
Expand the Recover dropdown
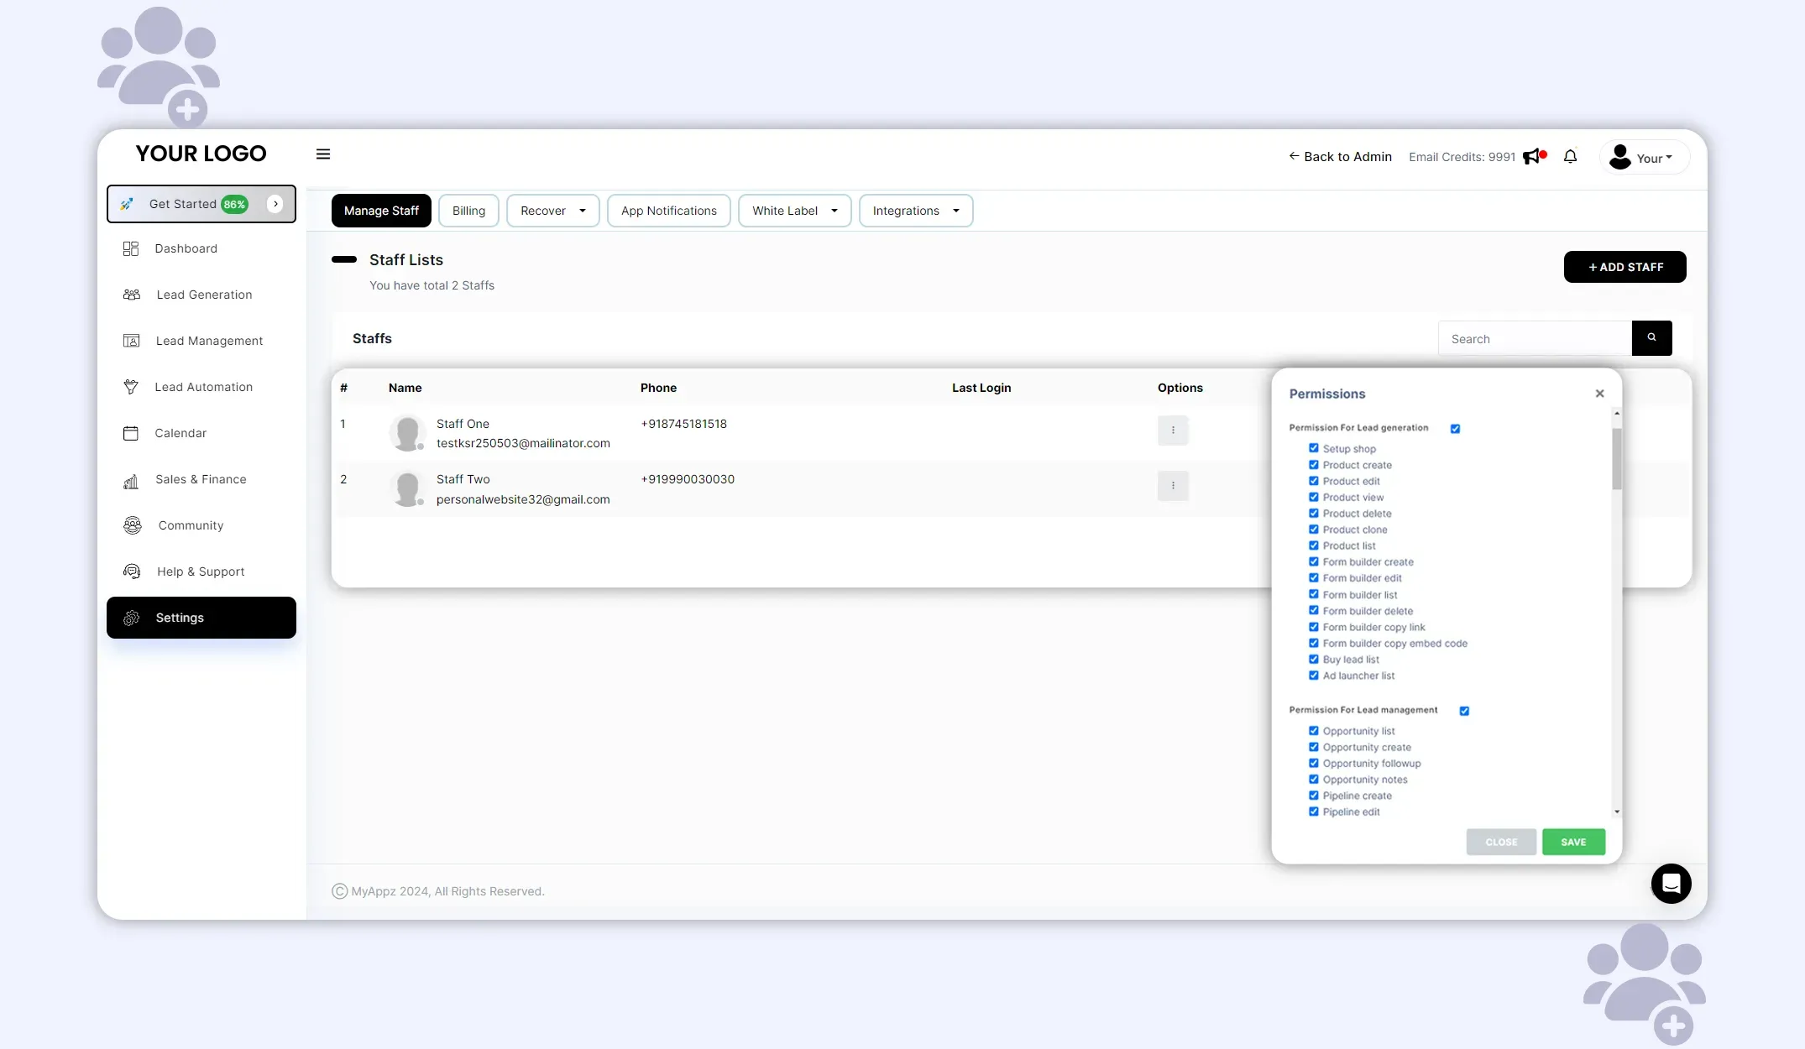pos(552,211)
